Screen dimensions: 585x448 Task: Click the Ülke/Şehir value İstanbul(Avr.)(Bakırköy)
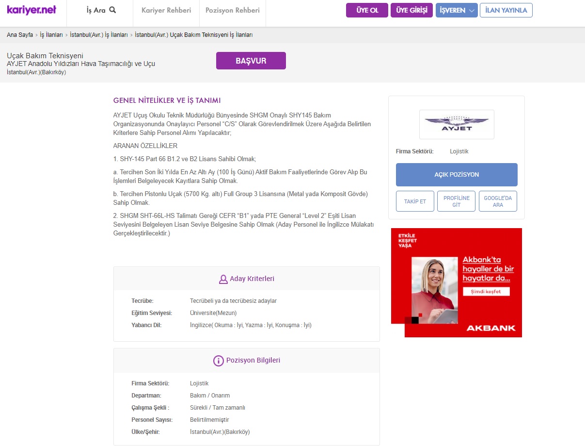pos(220,432)
